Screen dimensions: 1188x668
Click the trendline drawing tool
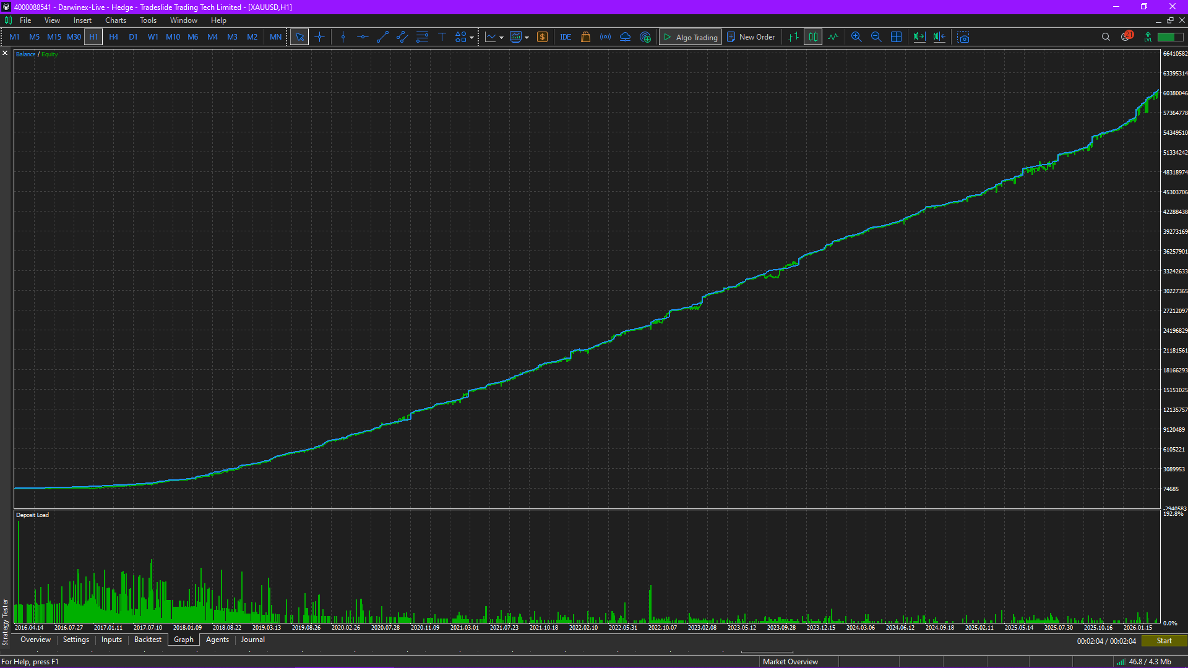[382, 37]
